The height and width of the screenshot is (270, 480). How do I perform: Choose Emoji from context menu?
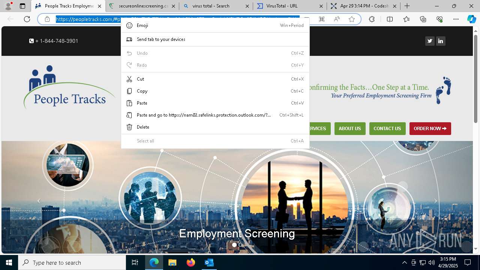[215, 25]
